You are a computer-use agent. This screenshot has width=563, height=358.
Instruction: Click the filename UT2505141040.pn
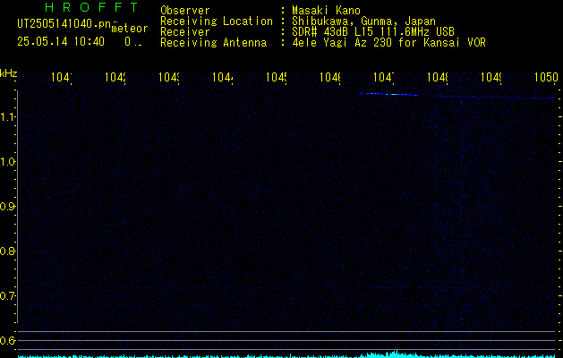click(x=64, y=23)
